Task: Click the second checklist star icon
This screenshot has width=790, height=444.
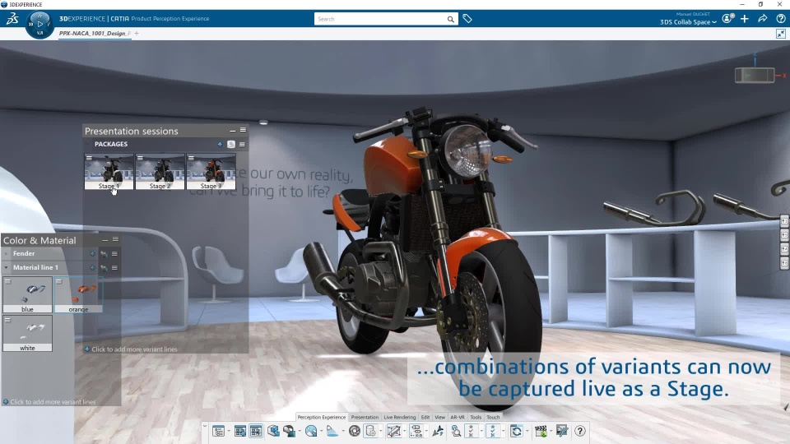Action: click(493, 431)
